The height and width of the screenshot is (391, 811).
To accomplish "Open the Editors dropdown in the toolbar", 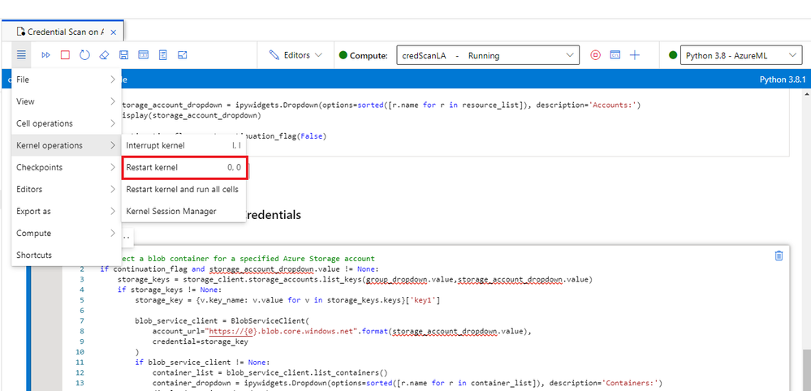I will pos(295,54).
